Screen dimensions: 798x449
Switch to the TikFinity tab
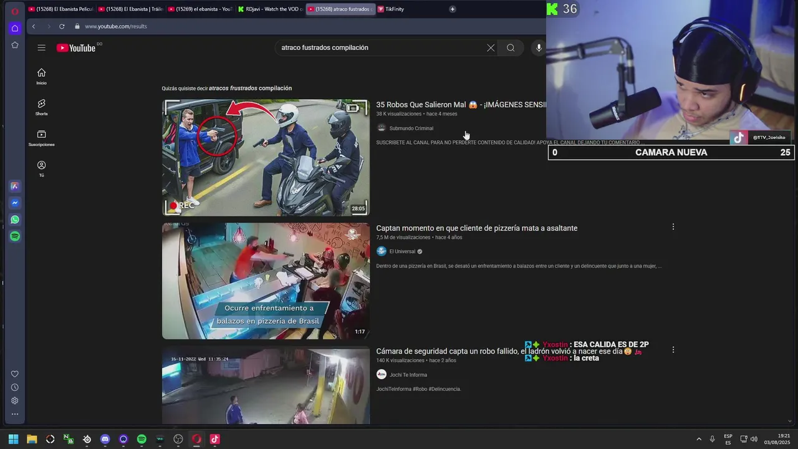pyautogui.click(x=410, y=9)
